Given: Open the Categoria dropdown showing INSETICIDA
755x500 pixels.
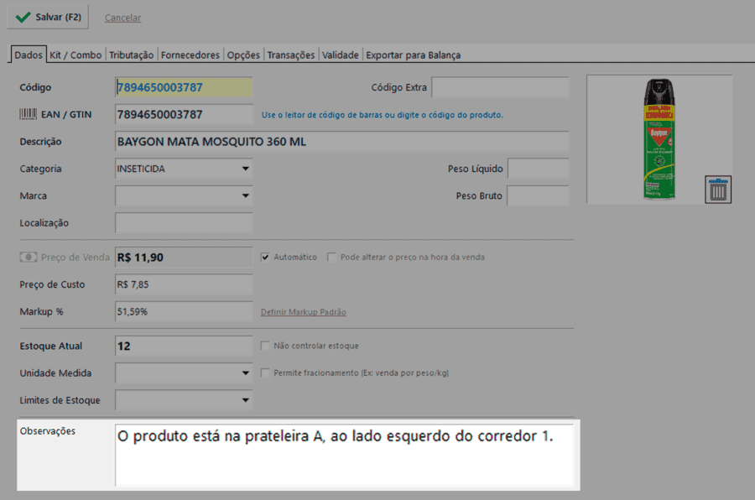Looking at the screenshot, I should click(184, 169).
